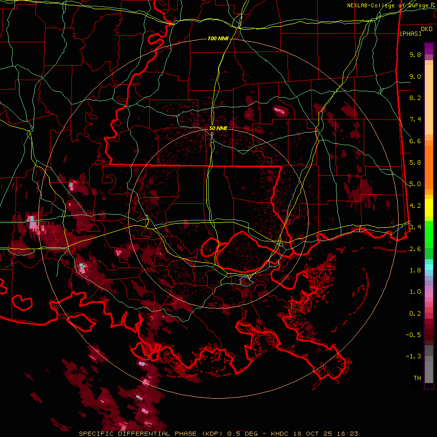This screenshot has height=437, width=437.
Task: Pick the peach segment of color bar
Action: point(429,100)
